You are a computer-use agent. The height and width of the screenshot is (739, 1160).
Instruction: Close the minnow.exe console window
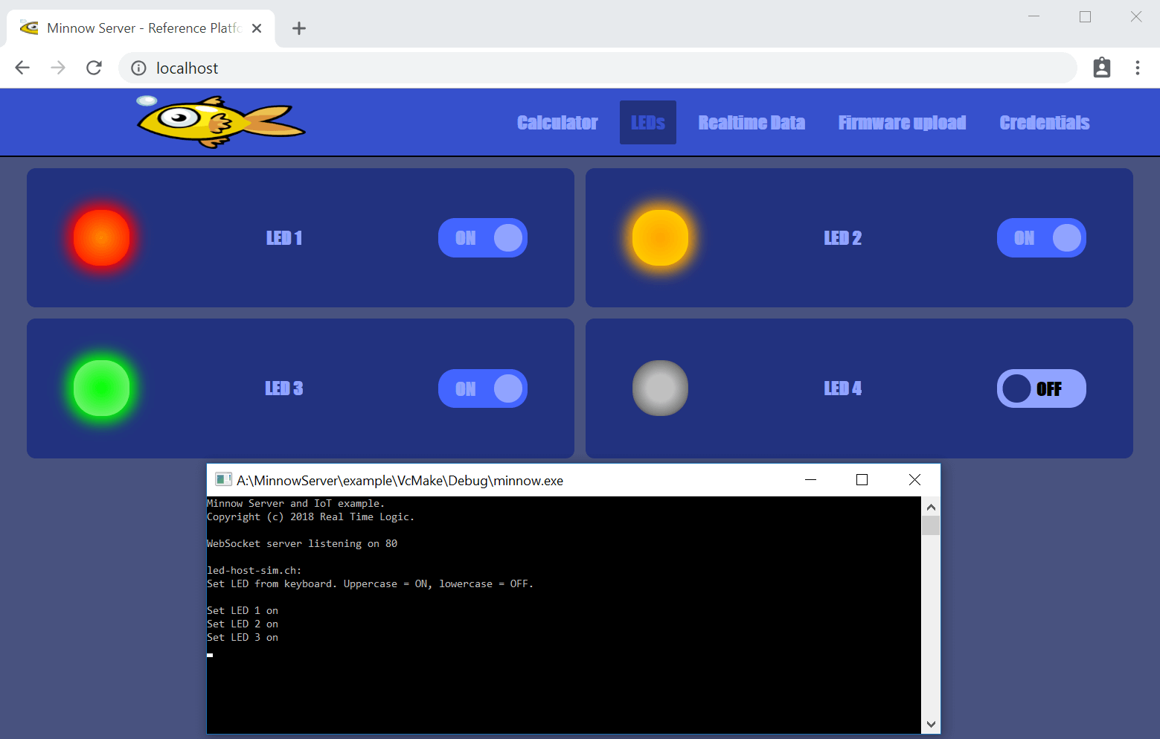pos(914,480)
